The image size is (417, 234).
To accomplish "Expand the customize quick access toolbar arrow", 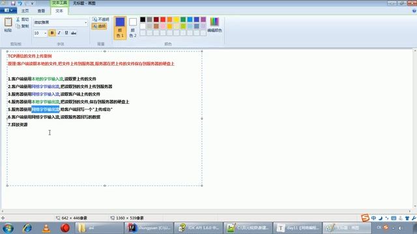I will pos(33,3).
